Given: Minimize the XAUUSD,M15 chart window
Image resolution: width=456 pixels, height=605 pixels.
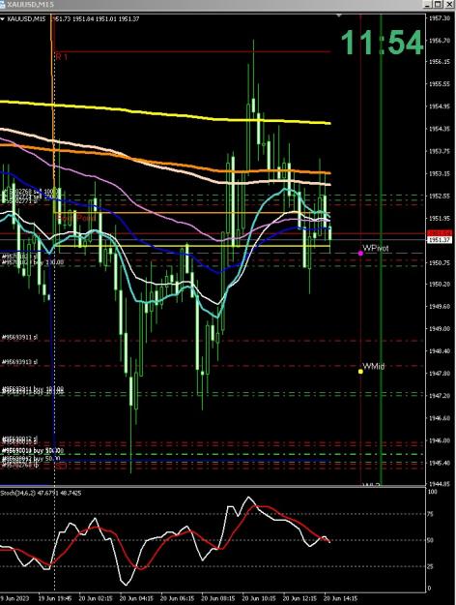Looking at the screenshot, I should 427,4.
